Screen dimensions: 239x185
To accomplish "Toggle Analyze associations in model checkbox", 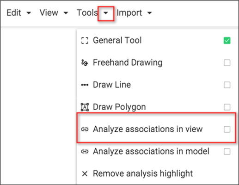I will pos(227,151).
